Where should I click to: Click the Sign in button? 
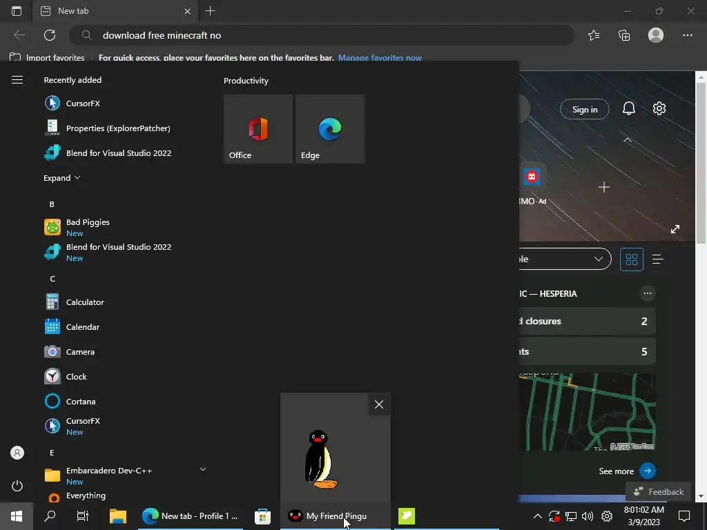point(584,110)
